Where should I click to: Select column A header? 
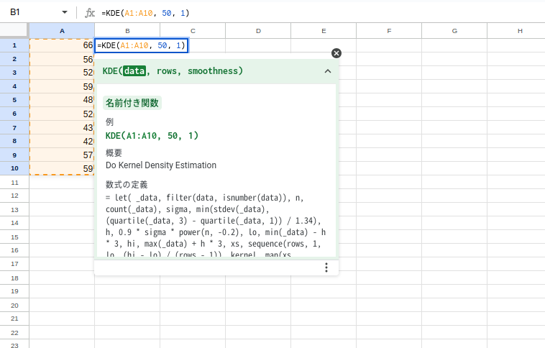(62, 31)
